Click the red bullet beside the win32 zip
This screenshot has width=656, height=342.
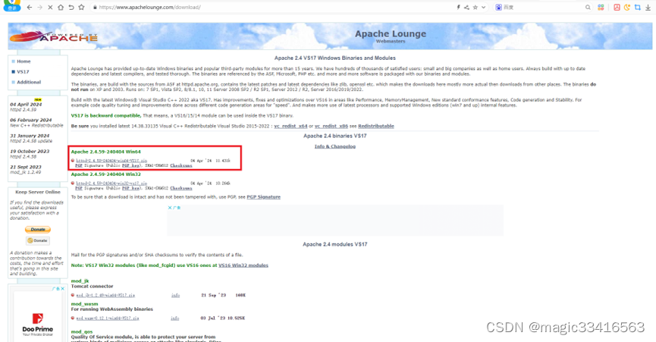point(73,183)
